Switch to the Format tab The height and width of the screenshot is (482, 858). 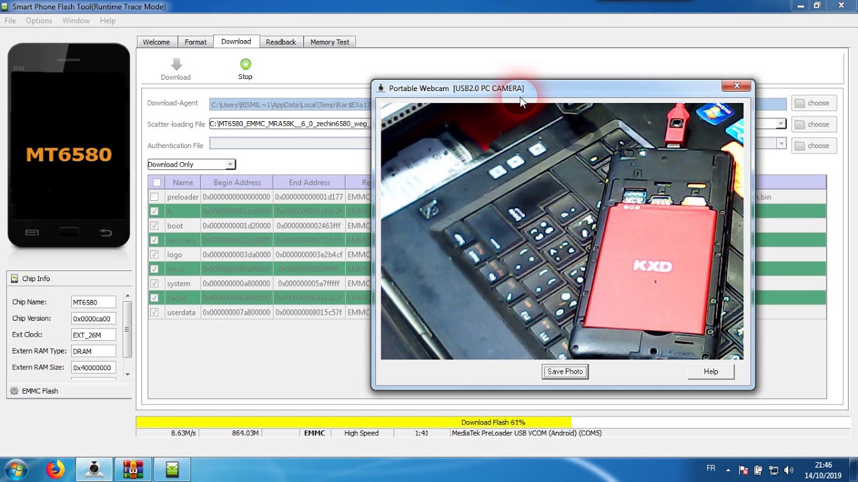196,42
